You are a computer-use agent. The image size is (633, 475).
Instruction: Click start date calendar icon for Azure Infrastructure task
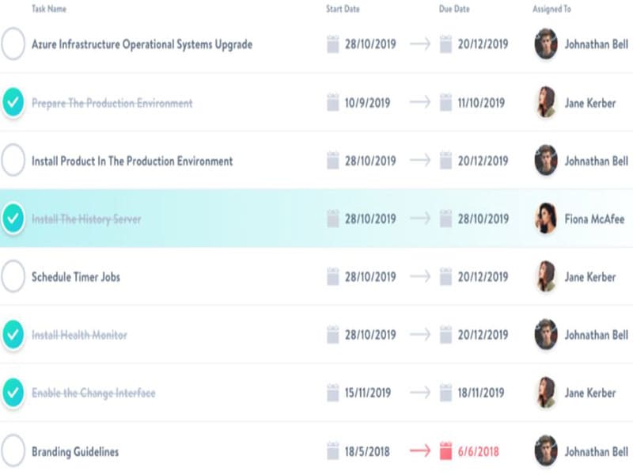click(333, 44)
